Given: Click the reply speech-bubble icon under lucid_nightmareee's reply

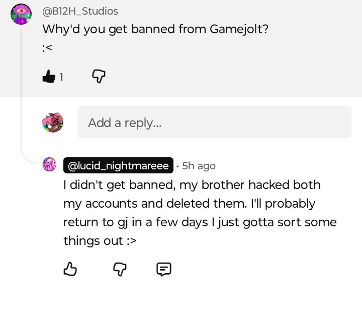Looking at the screenshot, I should pyautogui.click(x=164, y=270).
